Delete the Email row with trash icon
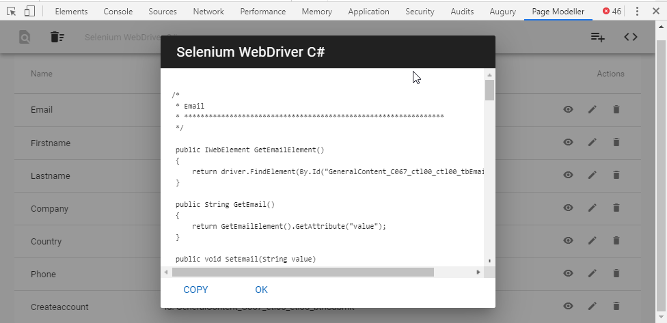Viewport: 667px width, 323px height. (616, 110)
